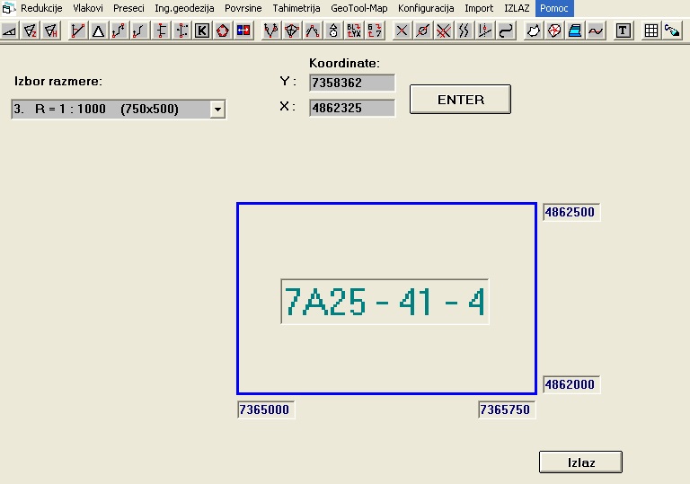Click the Izlaz button

click(x=580, y=462)
